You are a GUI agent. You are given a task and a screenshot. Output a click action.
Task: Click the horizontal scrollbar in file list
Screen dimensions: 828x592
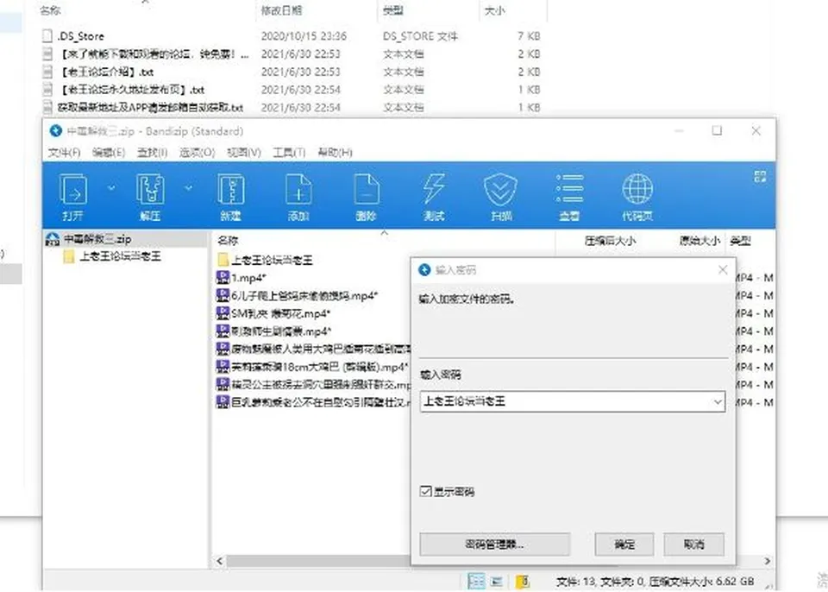317,561
